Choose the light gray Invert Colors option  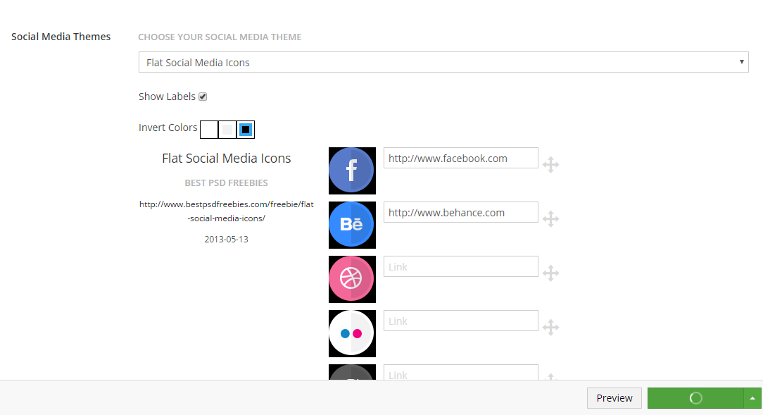pos(227,130)
